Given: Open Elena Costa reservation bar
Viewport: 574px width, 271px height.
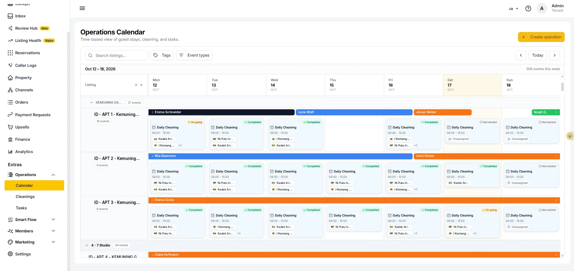Looking at the screenshot, I should [354, 200].
